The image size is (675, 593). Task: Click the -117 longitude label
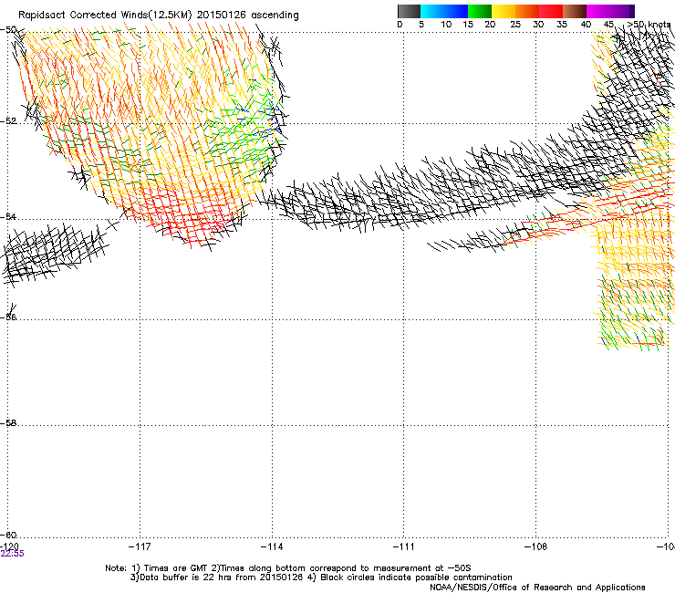[140, 546]
